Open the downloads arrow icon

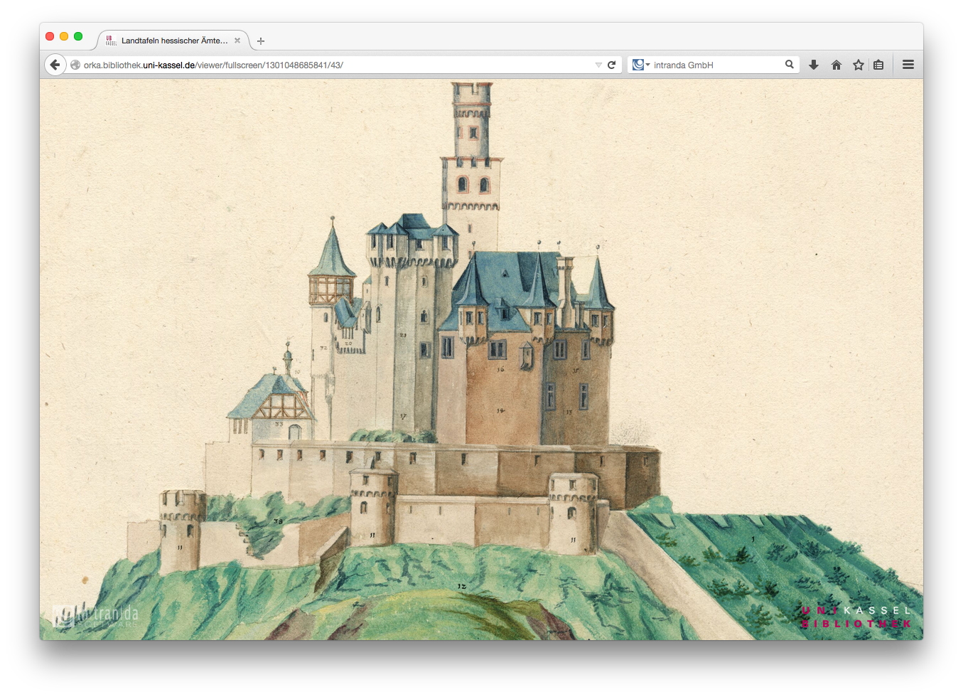(x=814, y=65)
